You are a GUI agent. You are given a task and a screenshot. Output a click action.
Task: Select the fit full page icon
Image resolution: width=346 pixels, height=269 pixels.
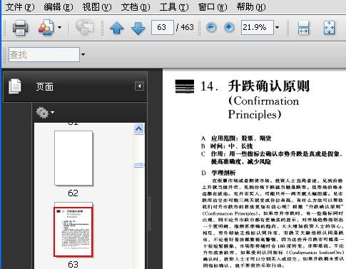330,28
